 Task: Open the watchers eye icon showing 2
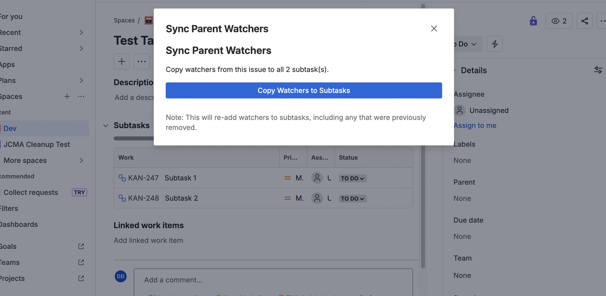(x=559, y=21)
